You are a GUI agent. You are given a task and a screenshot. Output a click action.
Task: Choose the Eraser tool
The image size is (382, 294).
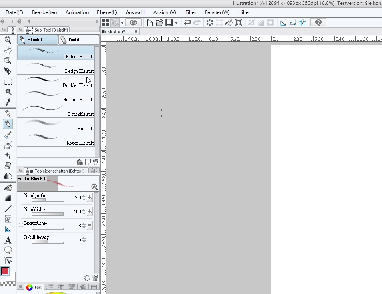click(8, 165)
